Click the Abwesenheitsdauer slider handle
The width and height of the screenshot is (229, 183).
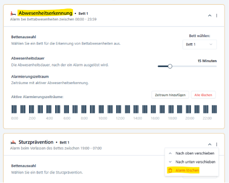(170, 66)
